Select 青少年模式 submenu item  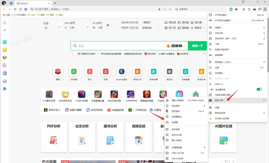pyautogui.click(x=186, y=140)
